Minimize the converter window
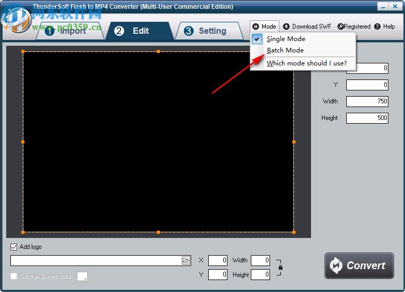 (x=383, y=6)
